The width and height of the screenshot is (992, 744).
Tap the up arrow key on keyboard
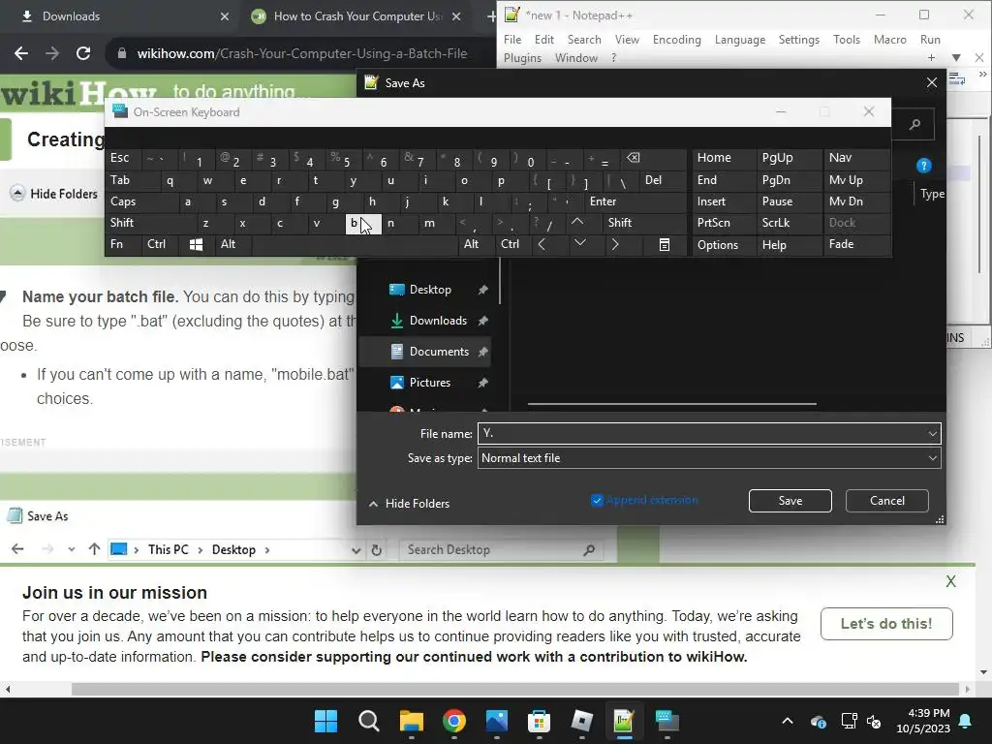coord(577,222)
